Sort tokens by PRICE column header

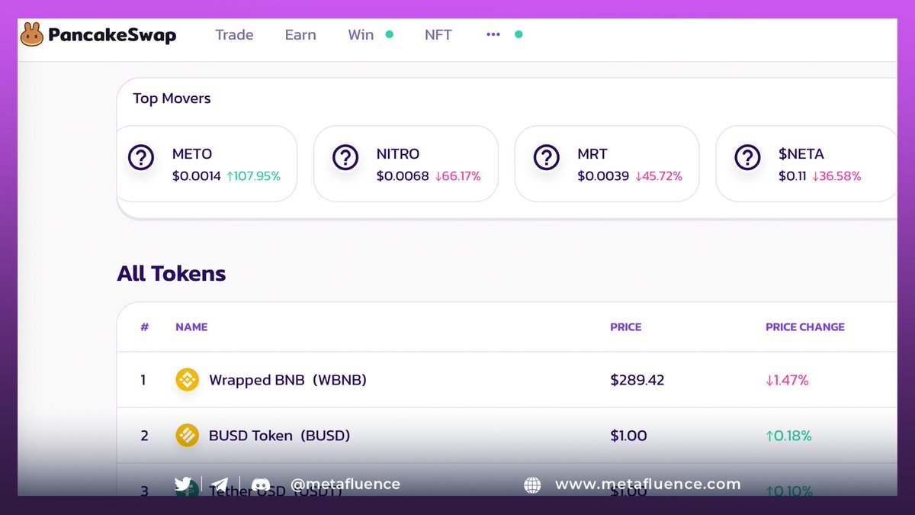click(626, 327)
